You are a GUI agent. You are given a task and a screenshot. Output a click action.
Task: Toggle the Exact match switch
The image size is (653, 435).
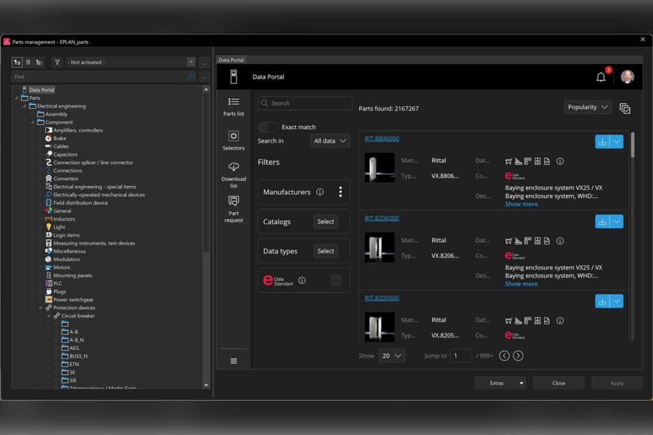(x=268, y=127)
